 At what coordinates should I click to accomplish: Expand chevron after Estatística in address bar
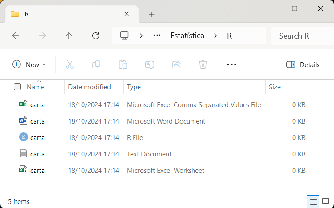(215, 36)
